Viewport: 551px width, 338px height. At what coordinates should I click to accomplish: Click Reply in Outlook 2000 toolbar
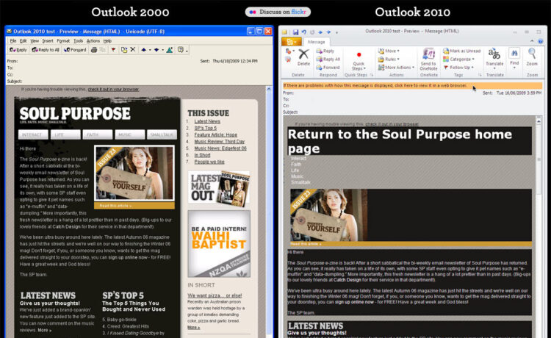tap(18, 50)
